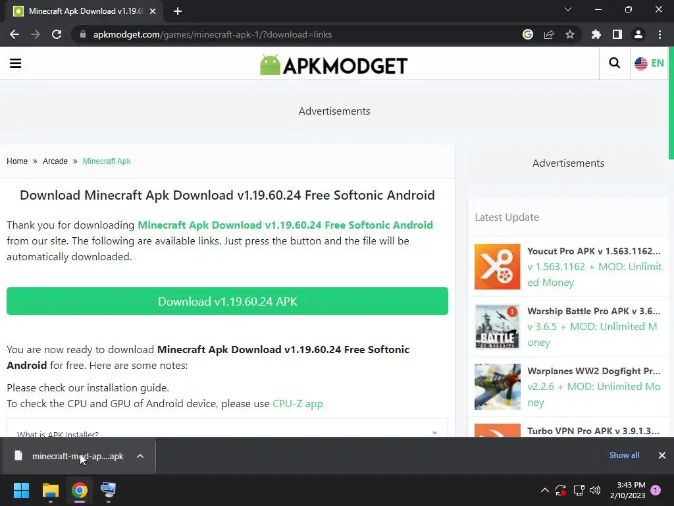674x506 pixels.
Task: Open File Explorer from the taskbar
Action: click(50, 490)
